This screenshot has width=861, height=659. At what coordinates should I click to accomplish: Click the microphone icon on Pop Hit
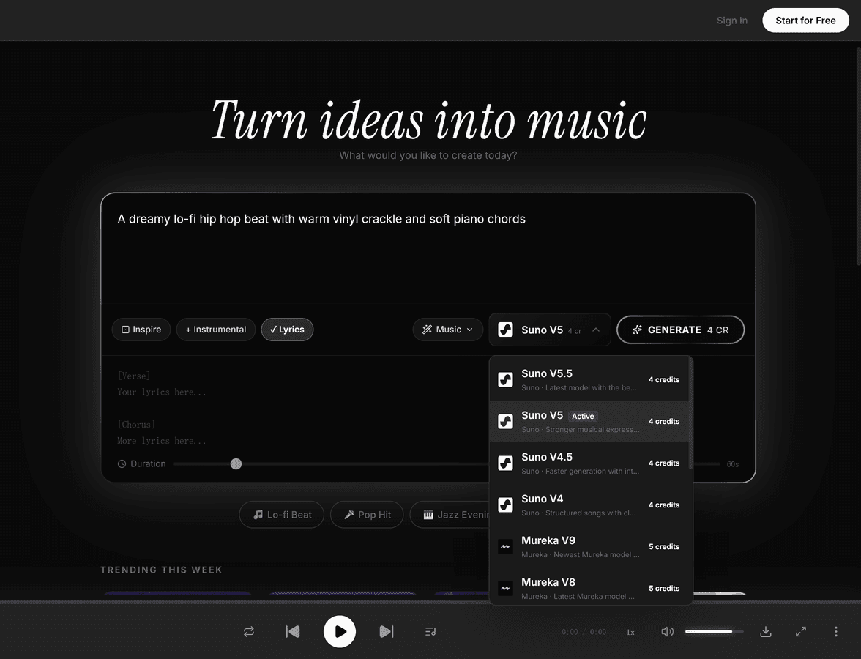click(x=348, y=515)
